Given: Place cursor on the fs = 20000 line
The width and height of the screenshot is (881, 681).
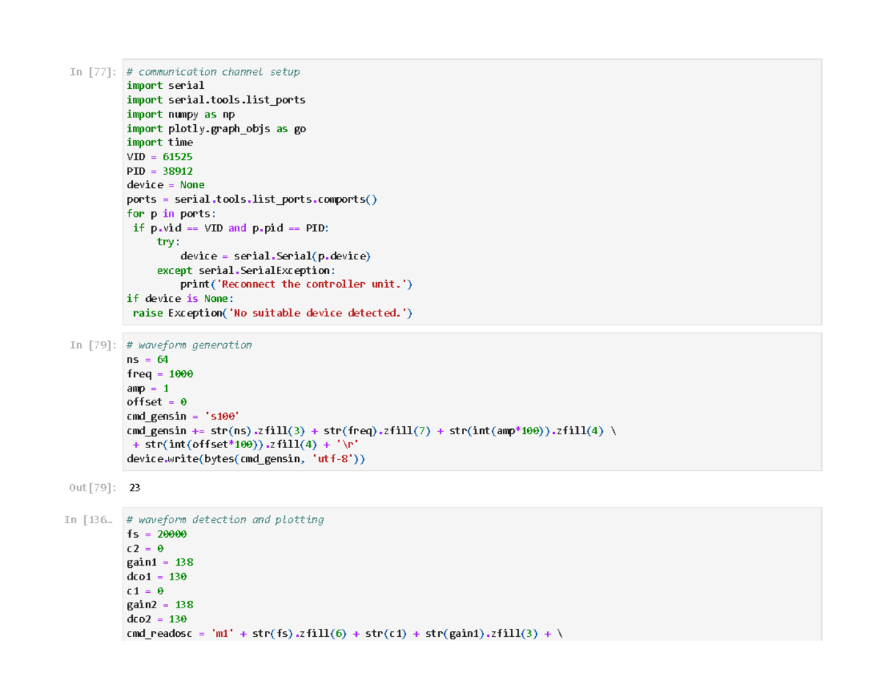Looking at the screenshot, I should (x=156, y=534).
